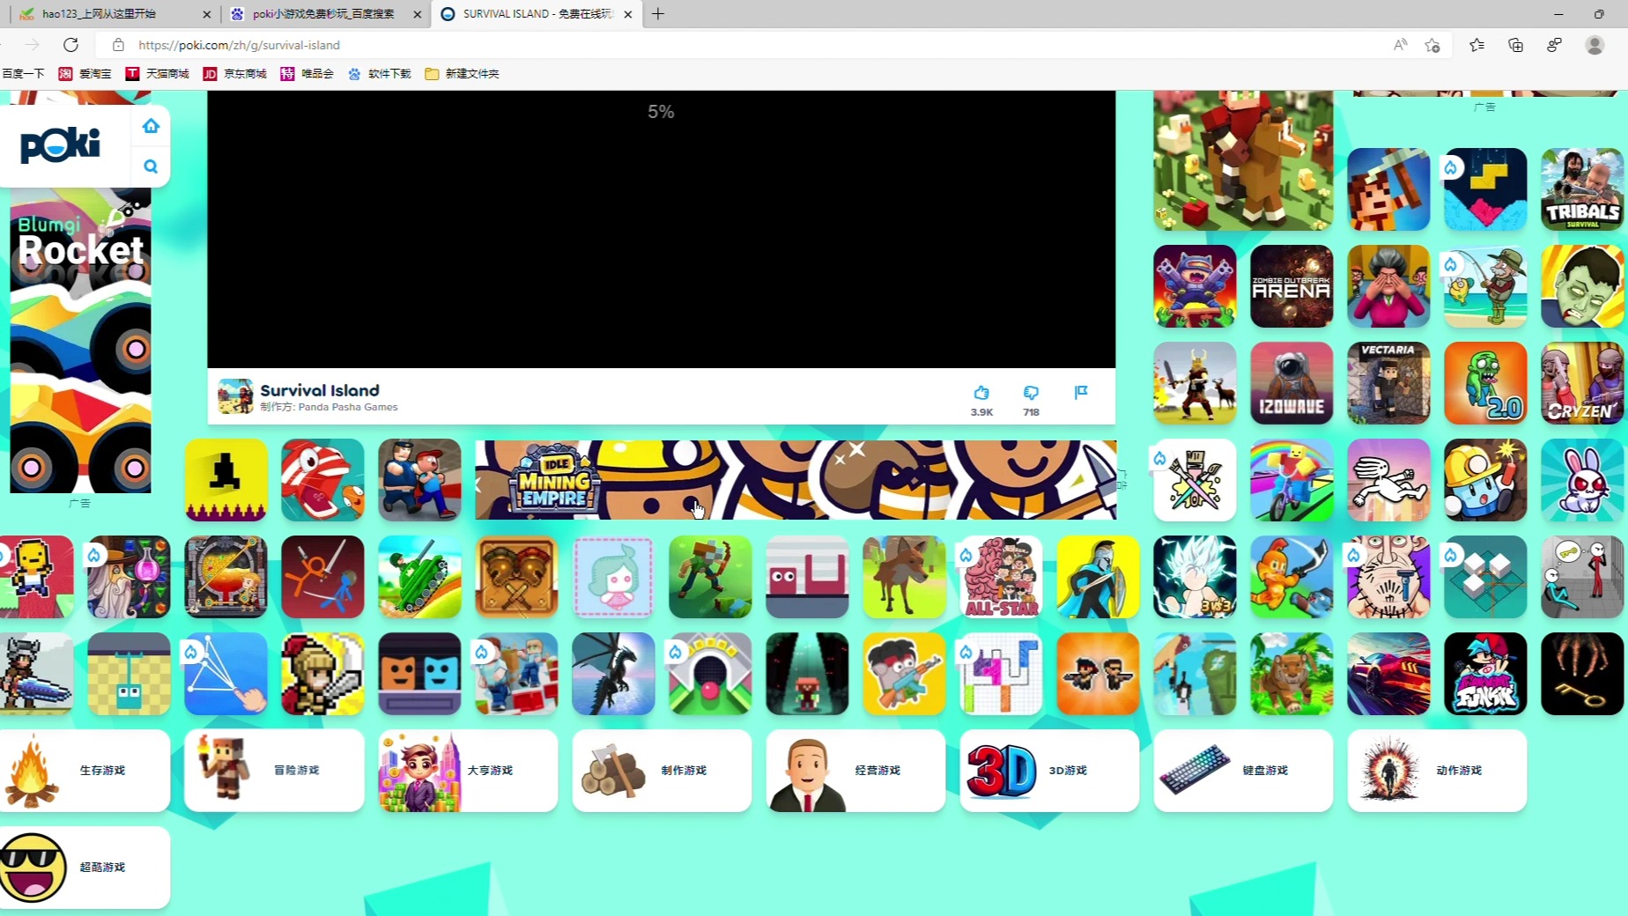
Task: Report the game with flag icon
Action: [x=1081, y=393]
